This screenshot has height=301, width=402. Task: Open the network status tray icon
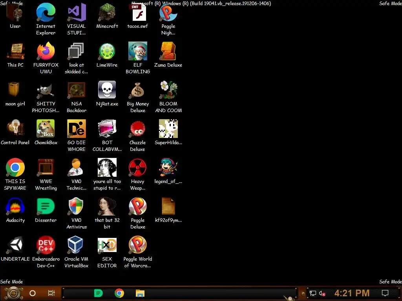pyautogui.click(x=313, y=293)
